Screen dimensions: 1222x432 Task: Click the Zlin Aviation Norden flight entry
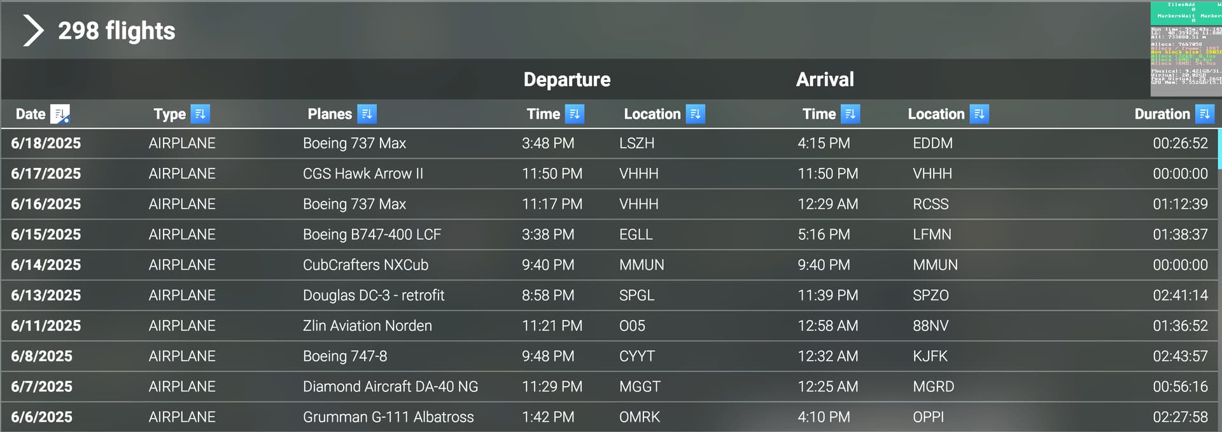[x=609, y=326]
